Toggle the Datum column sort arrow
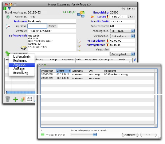The width and height of the screenshot is (165, 144). pyautogui.click(x=70, y=71)
